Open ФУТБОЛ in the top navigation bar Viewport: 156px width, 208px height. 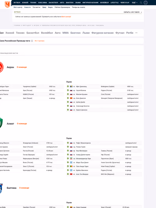coord(17,3)
